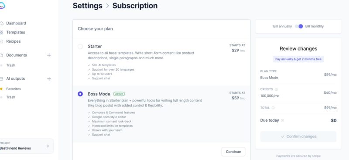Open the Best Friend Reviews project selector
The image size is (349, 160).
(26, 146)
